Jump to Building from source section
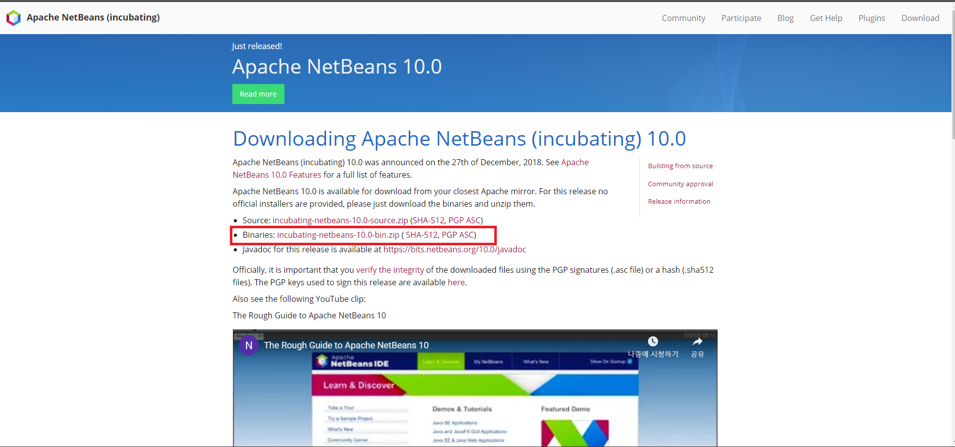The width and height of the screenshot is (955, 447). click(x=681, y=166)
